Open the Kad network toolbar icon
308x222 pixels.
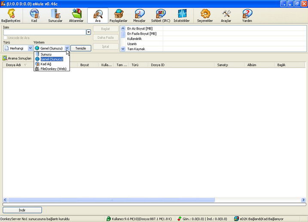[34, 14]
